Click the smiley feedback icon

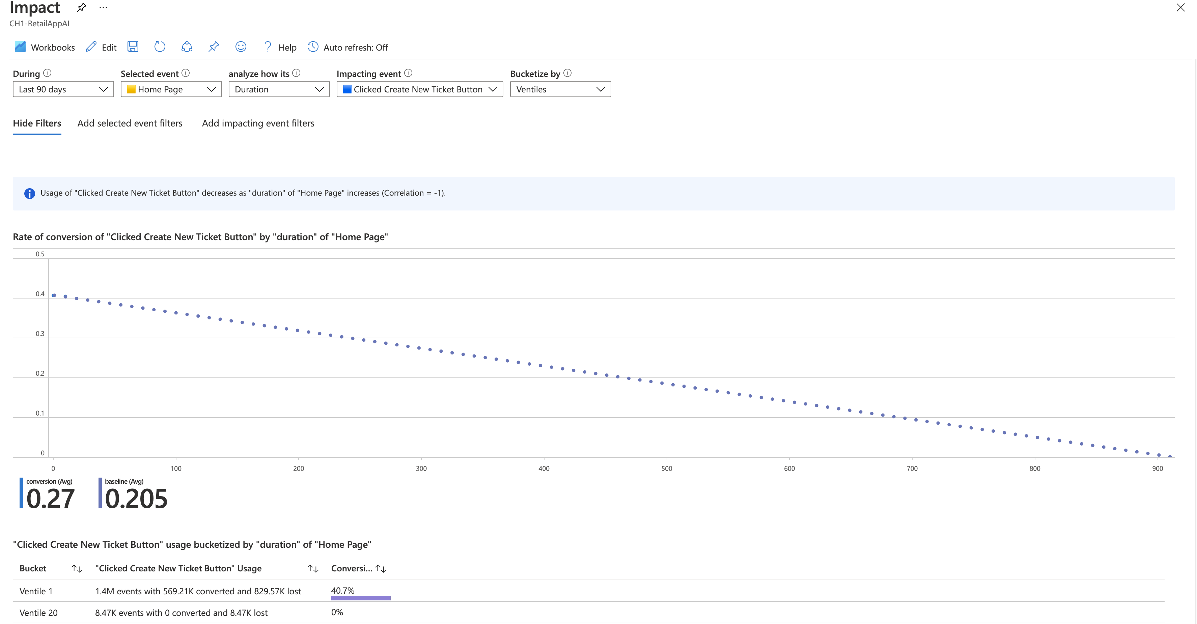(241, 47)
